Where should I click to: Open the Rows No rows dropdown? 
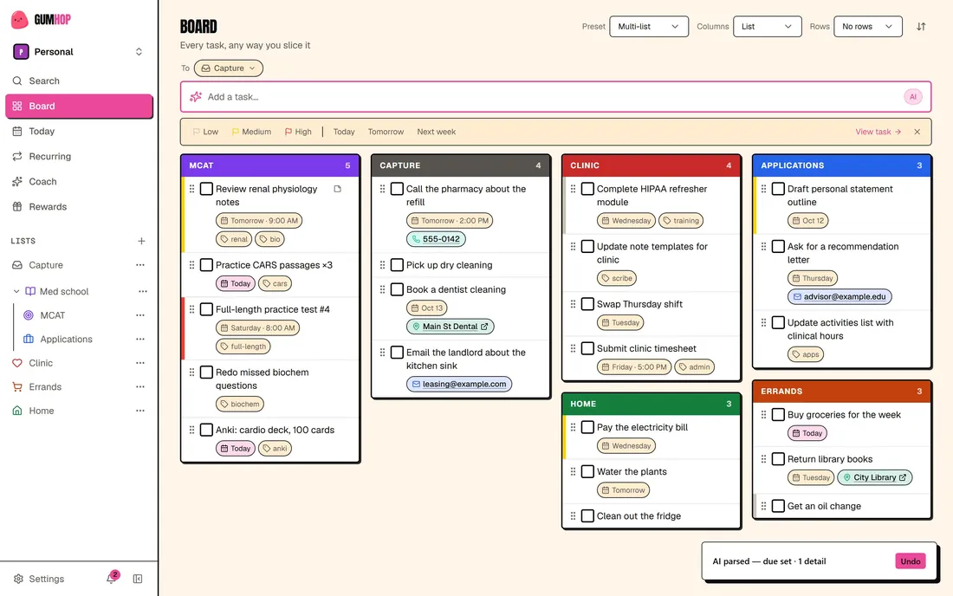pos(868,27)
